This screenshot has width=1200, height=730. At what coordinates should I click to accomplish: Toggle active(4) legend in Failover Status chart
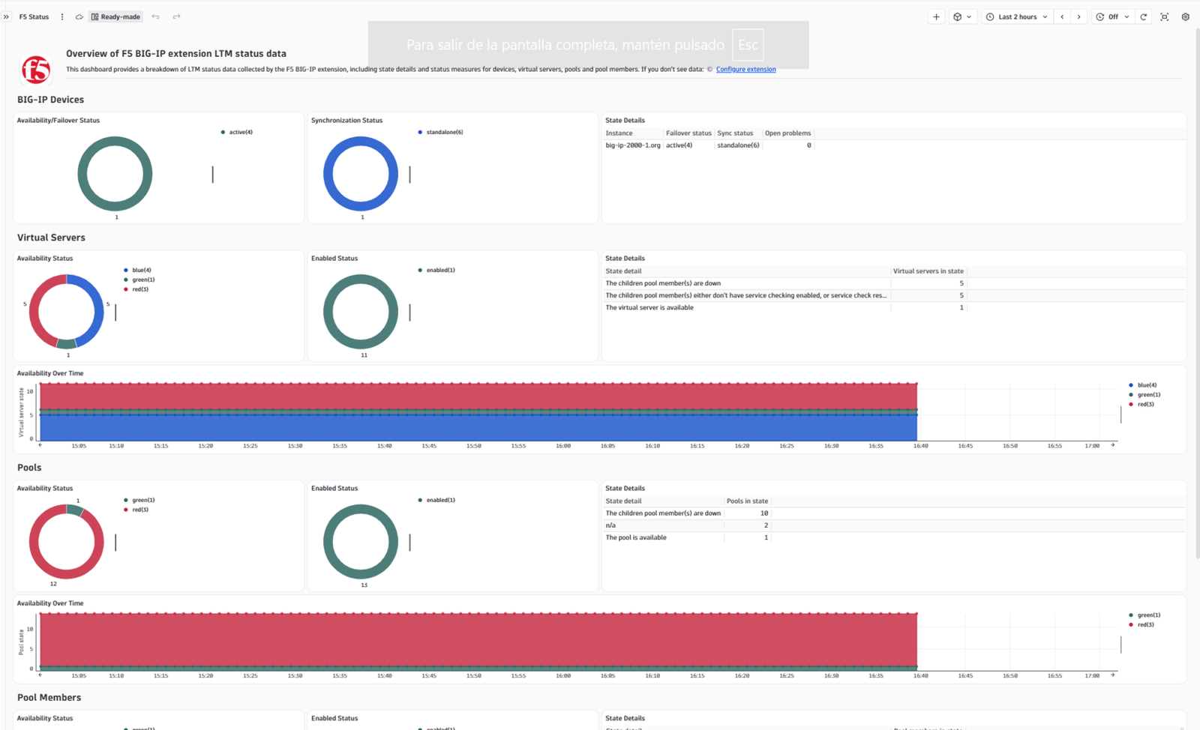(x=237, y=132)
